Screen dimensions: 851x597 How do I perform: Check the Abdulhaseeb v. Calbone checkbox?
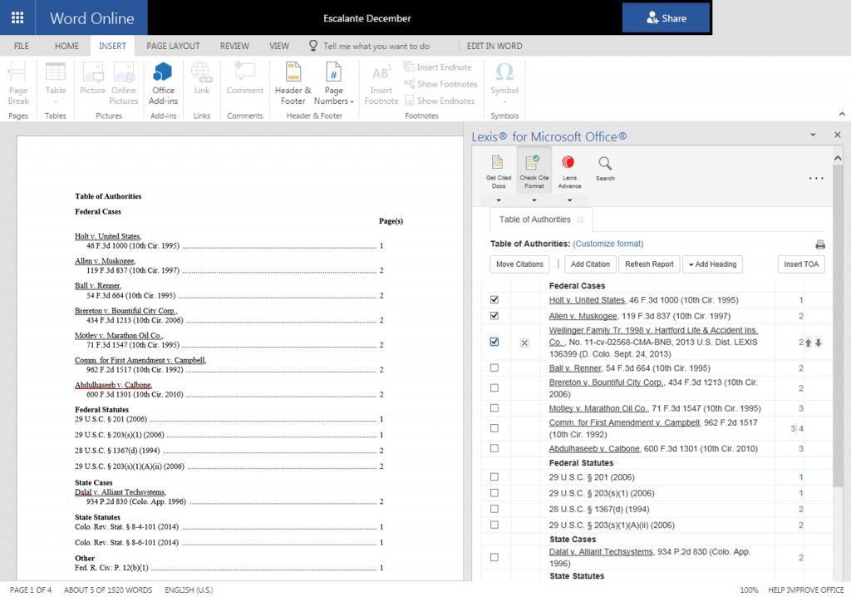494,448
